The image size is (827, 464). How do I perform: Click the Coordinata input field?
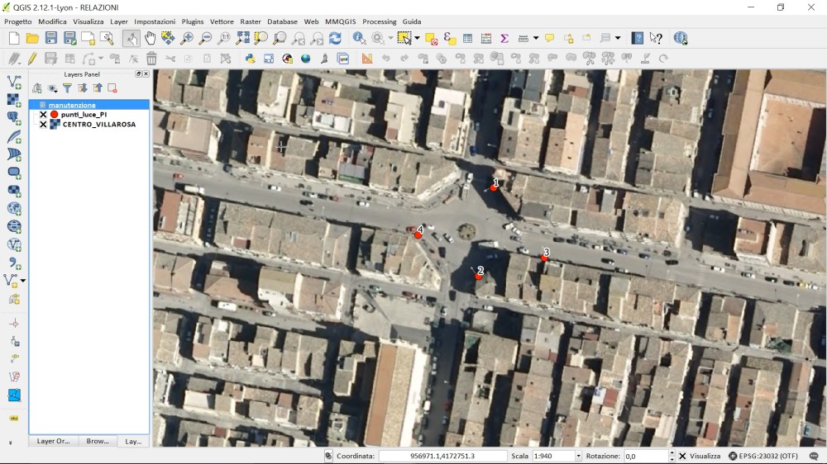[443, 456]
